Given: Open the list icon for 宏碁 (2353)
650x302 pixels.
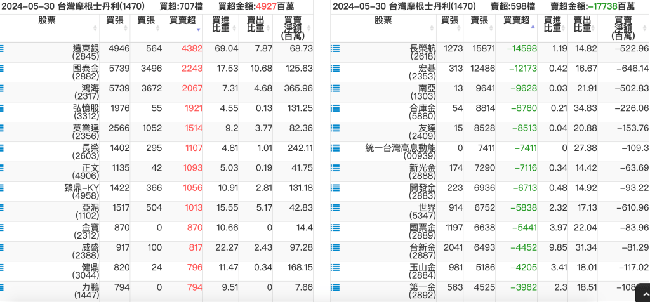Looking at the screenshot, I should pyautogui.click(x=335, y=69).
